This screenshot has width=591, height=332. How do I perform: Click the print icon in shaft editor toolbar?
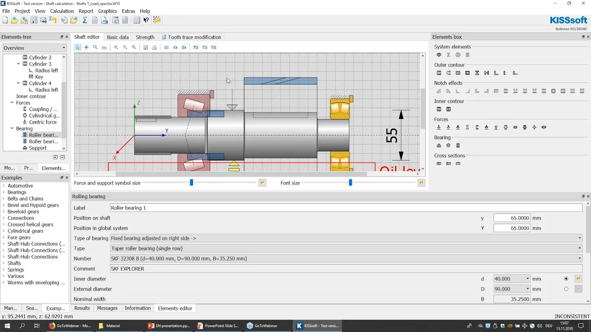(x=154, y=47)
